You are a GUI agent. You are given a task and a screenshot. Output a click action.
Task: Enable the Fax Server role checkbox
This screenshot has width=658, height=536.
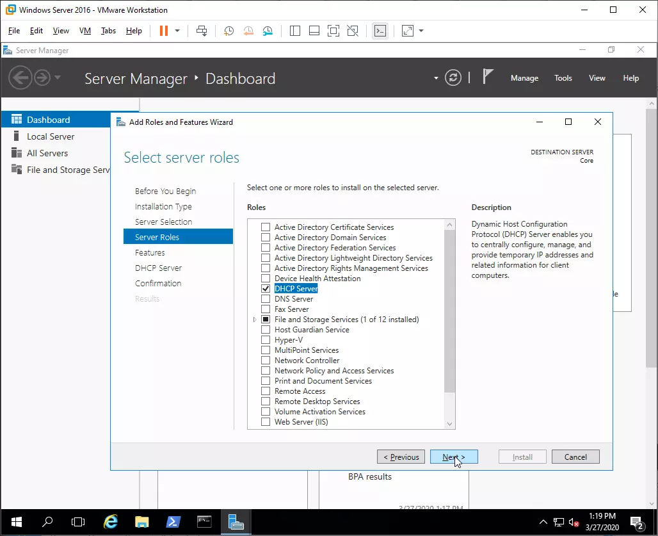(266, 309)
